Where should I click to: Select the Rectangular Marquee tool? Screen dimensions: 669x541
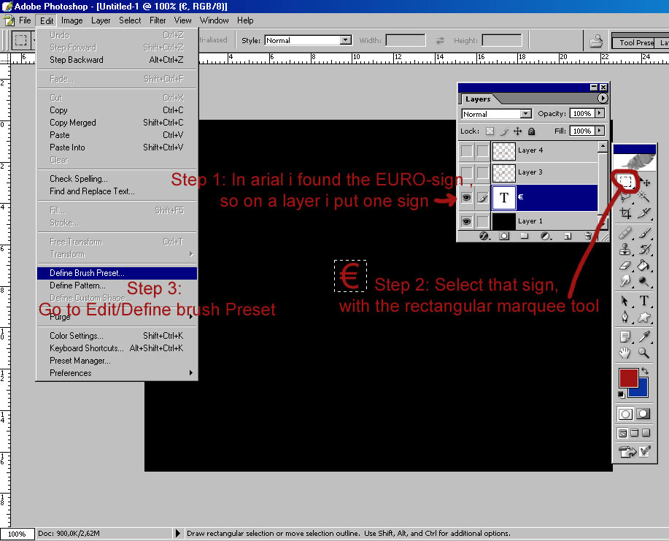click(625, 183)
